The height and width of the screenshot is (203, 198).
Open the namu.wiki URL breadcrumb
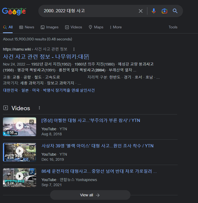pos(35,49)
